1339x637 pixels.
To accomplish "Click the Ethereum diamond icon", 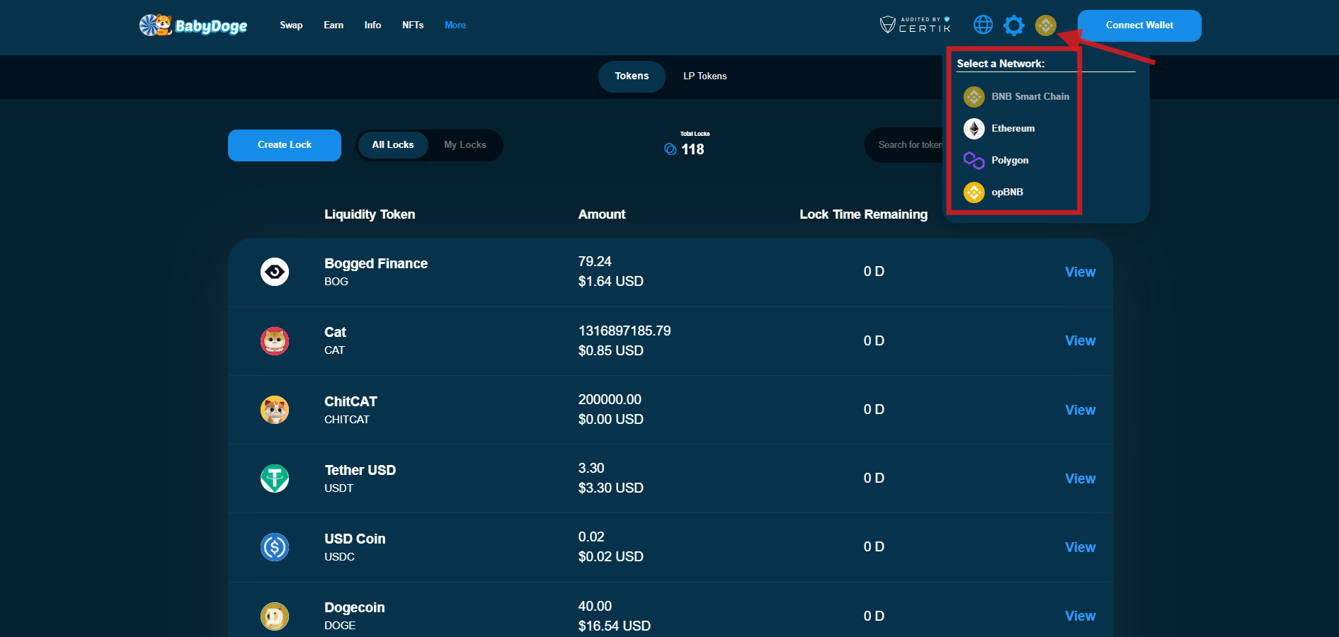I will [974, 128].
